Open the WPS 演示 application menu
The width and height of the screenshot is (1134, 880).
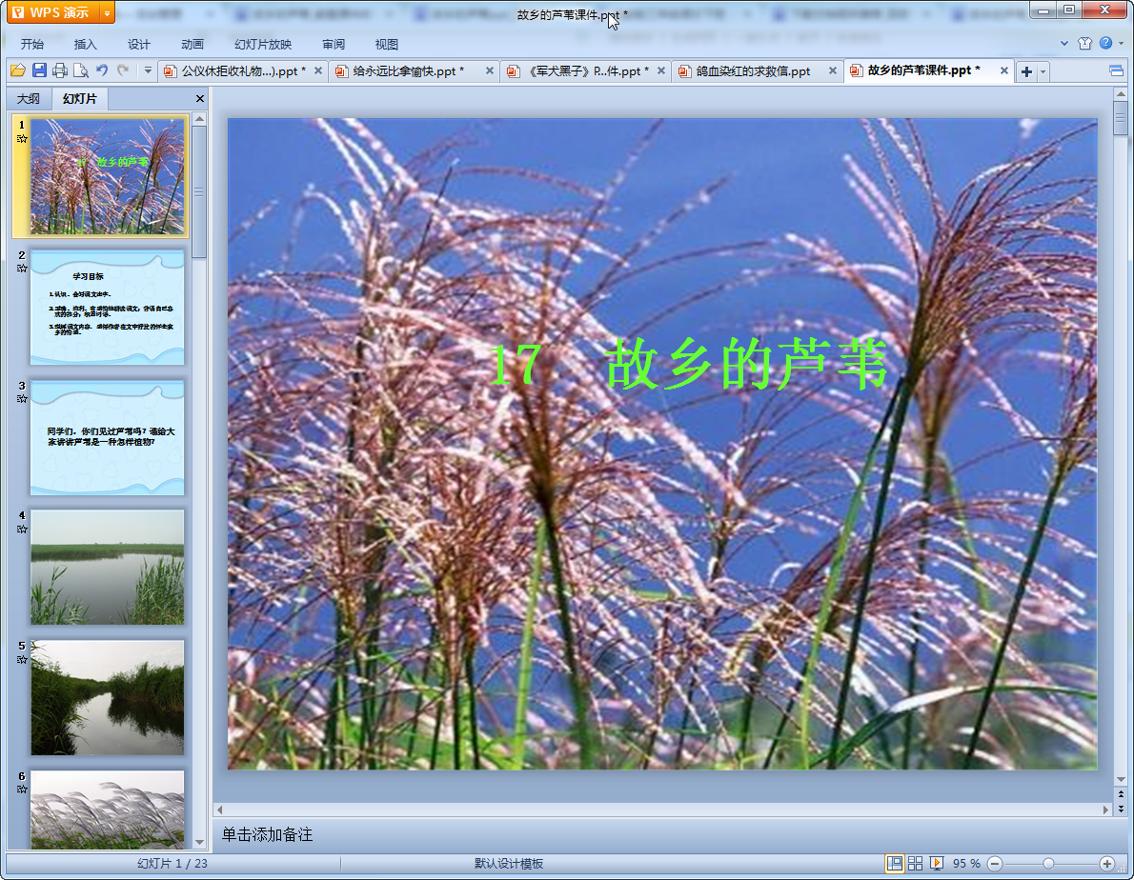click(52, 12)
